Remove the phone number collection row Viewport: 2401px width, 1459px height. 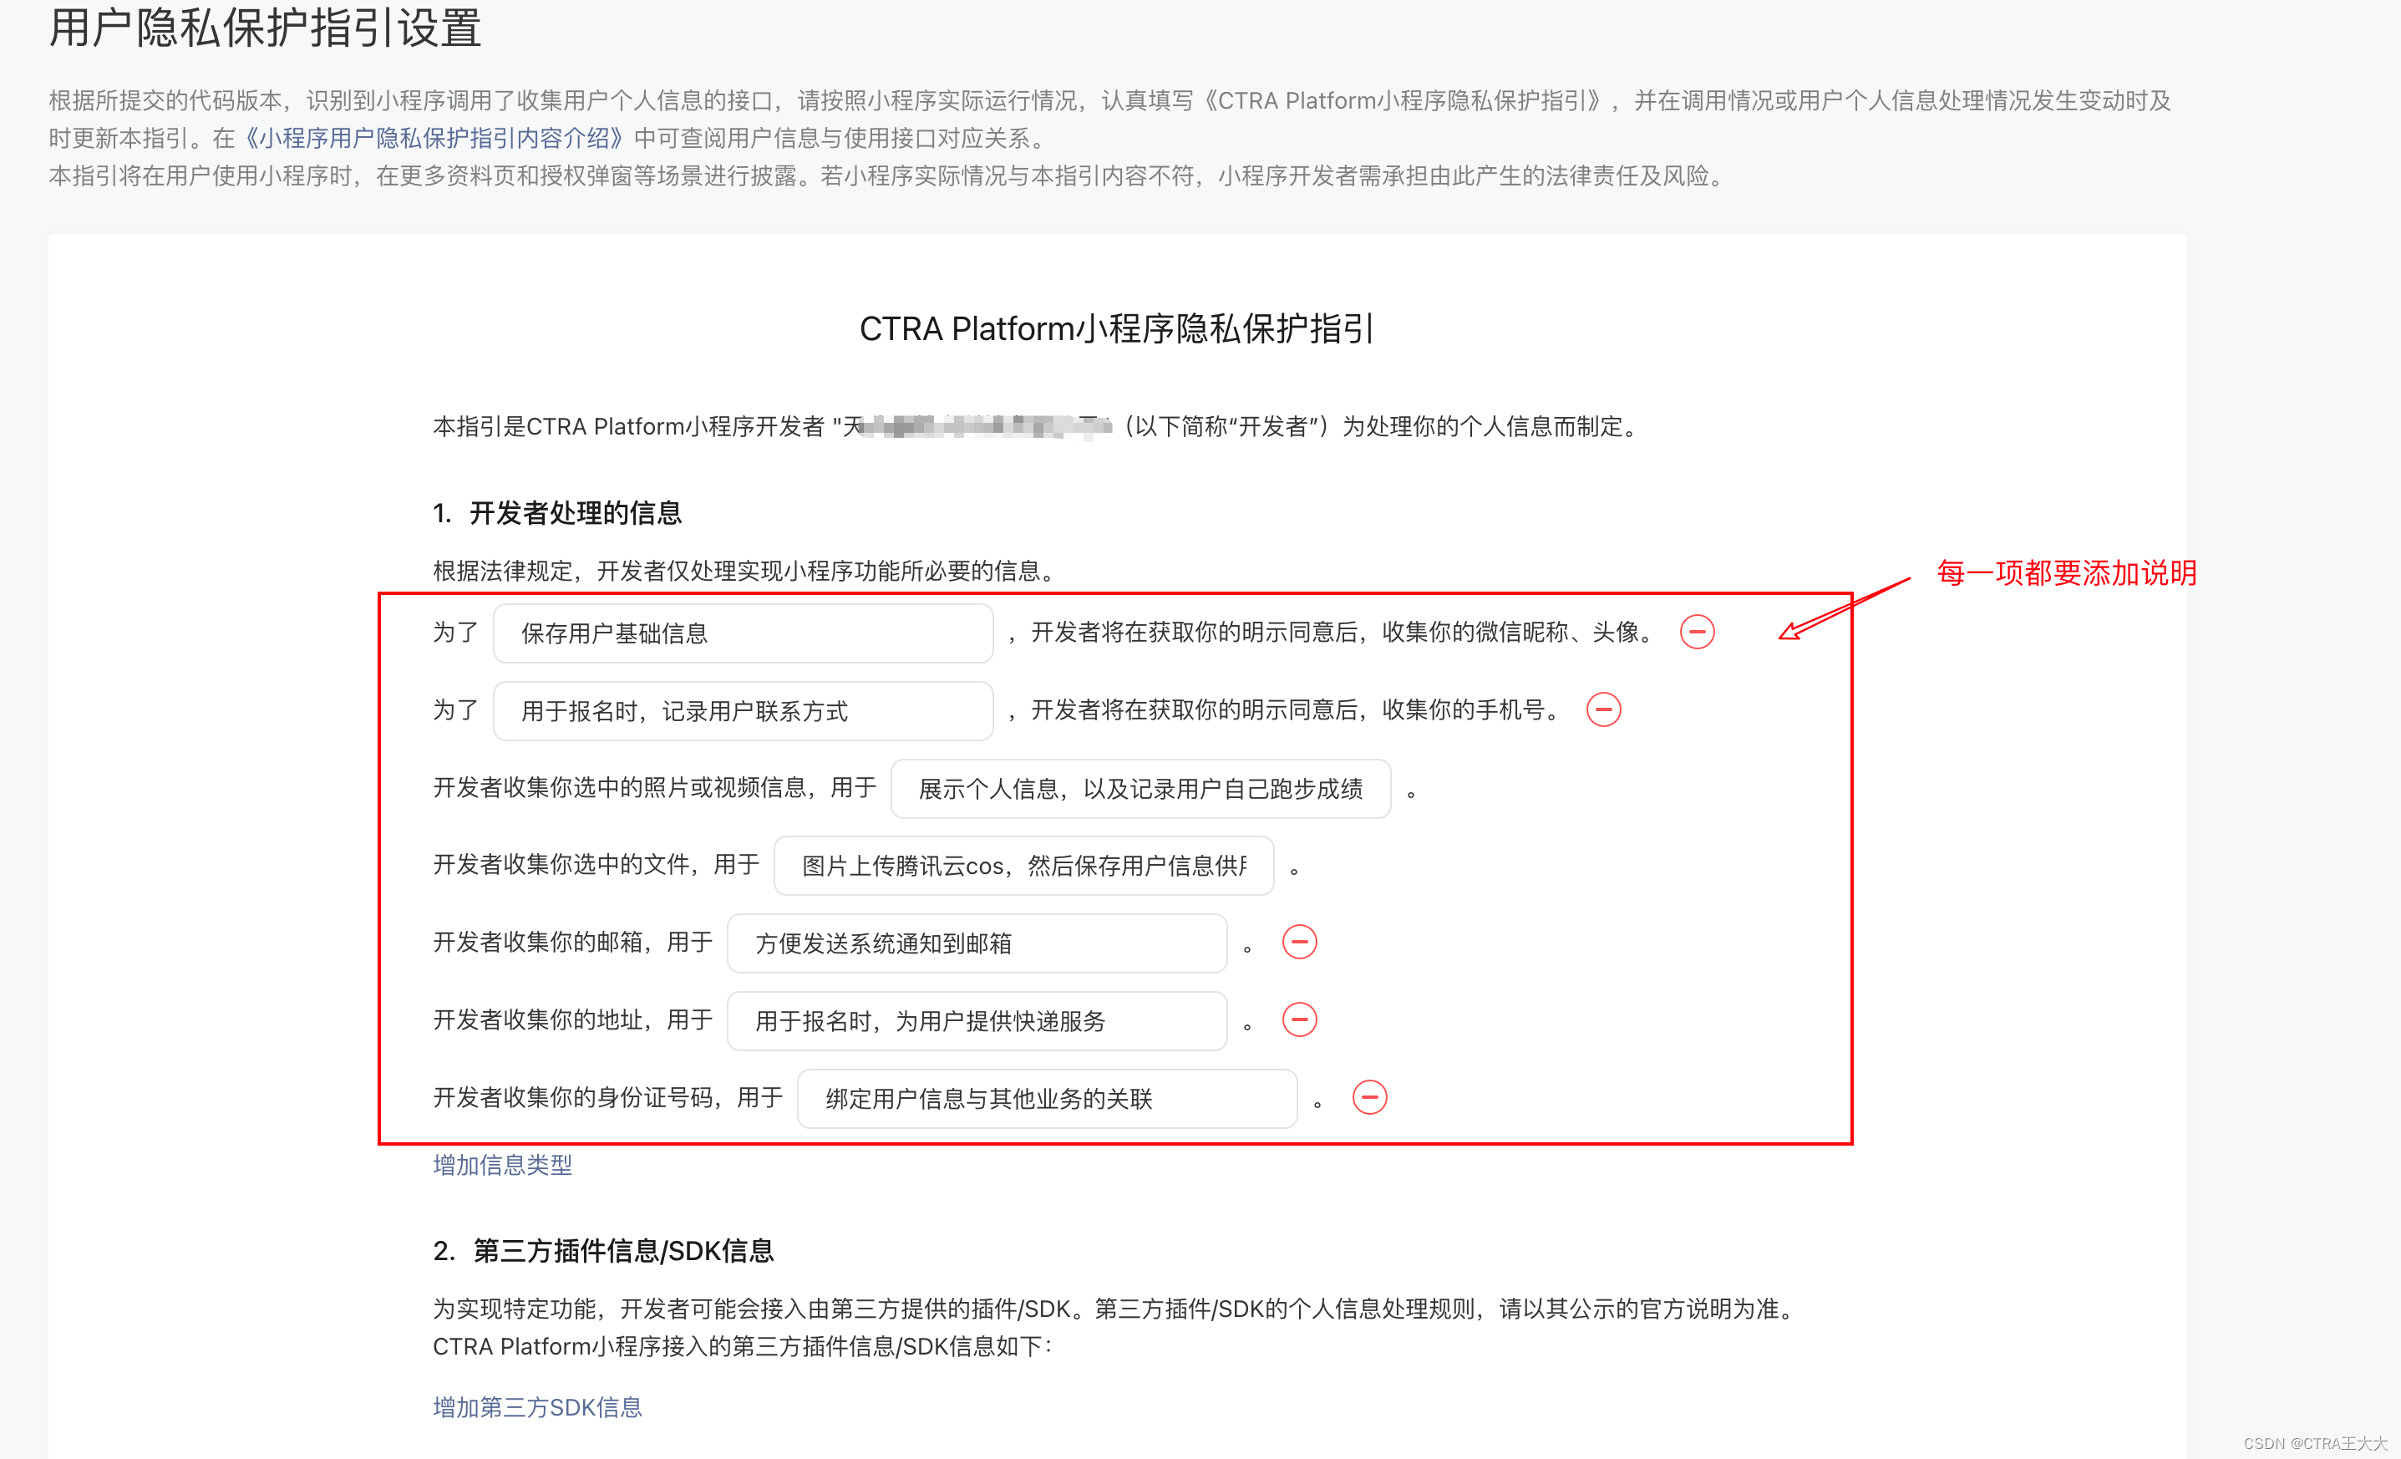pos(1603,709)
